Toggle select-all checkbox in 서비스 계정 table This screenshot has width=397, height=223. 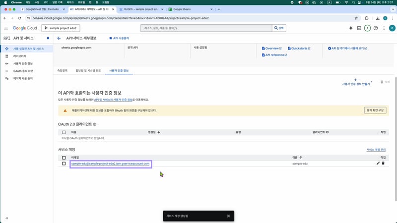click(64, 158)
